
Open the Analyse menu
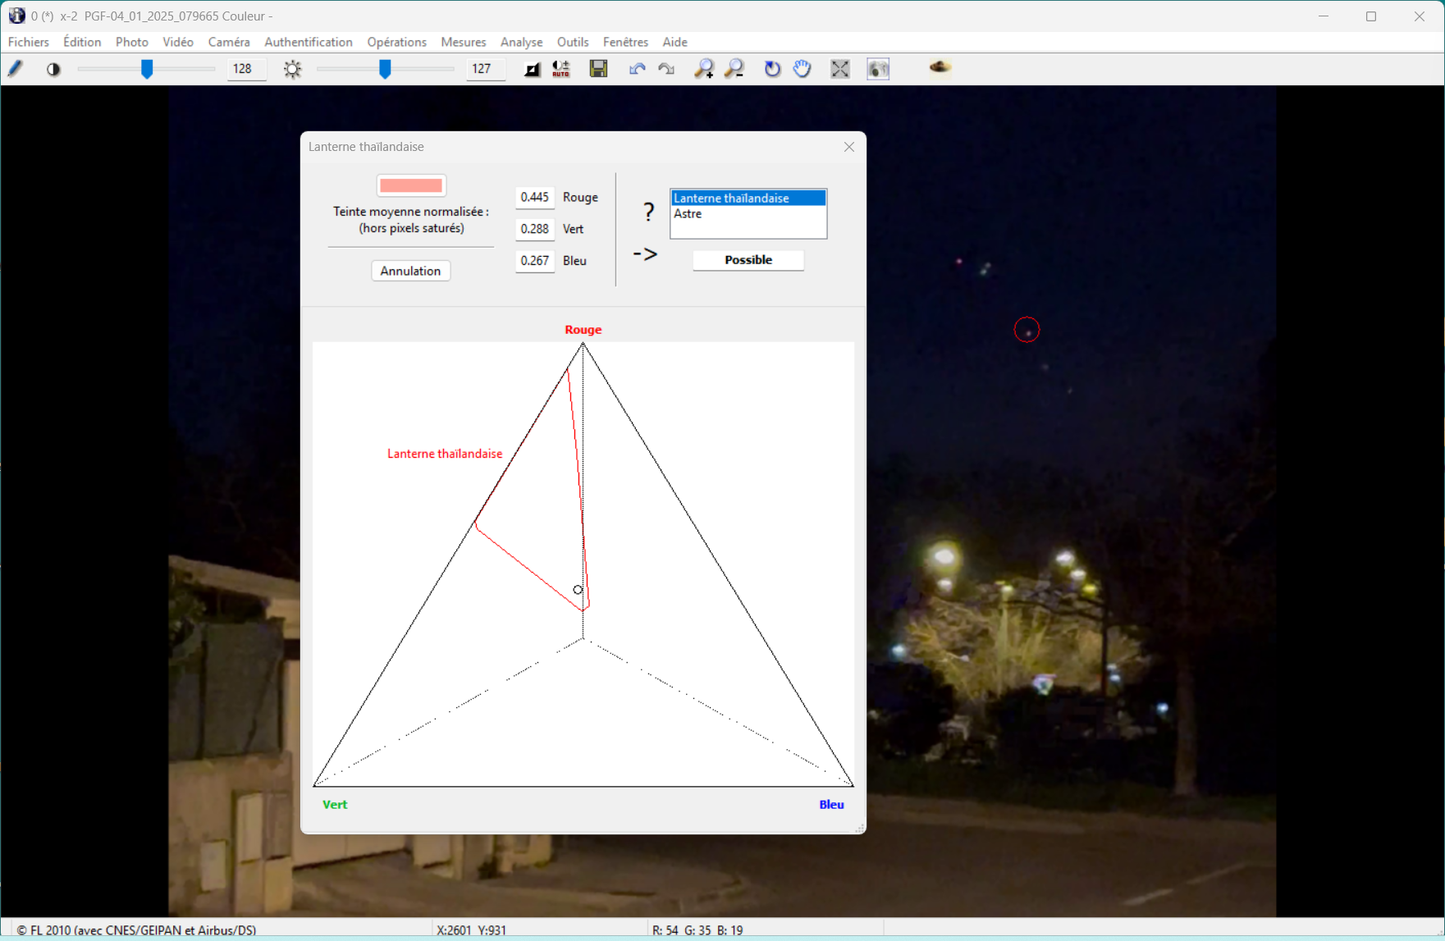(x=521, y=42)
